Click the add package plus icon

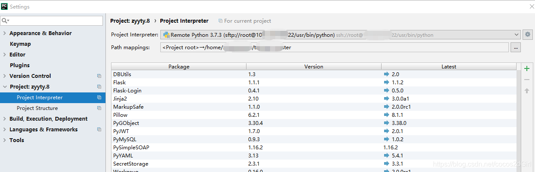[527, 68]
